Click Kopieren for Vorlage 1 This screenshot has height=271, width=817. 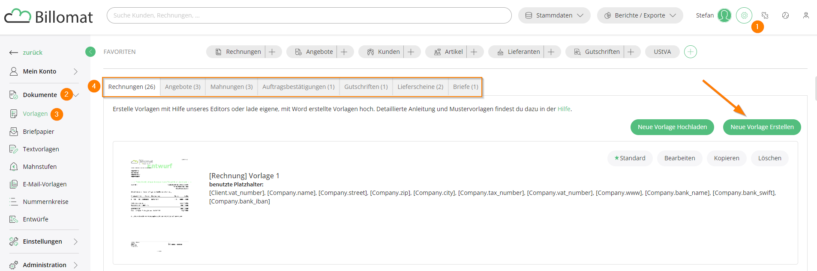(x=727, y=158)
